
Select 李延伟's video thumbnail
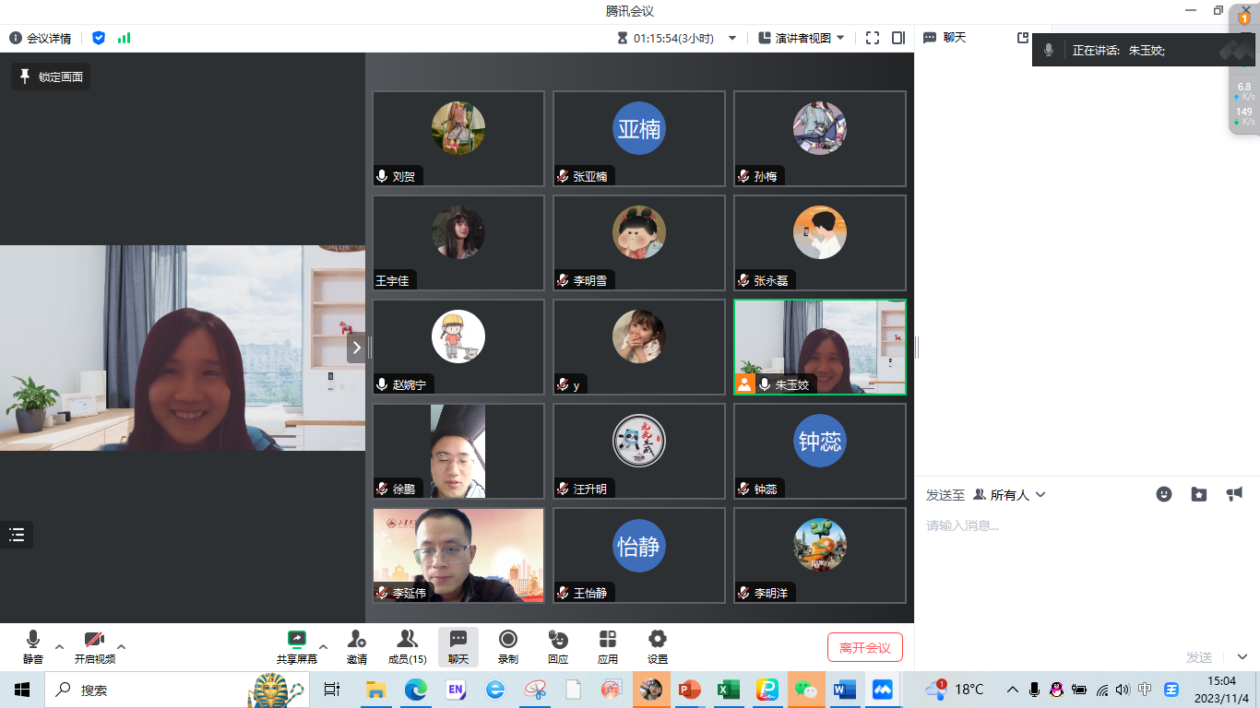tap(458, 555)
